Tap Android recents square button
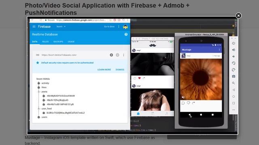259x145 pixels. (212, 115)
